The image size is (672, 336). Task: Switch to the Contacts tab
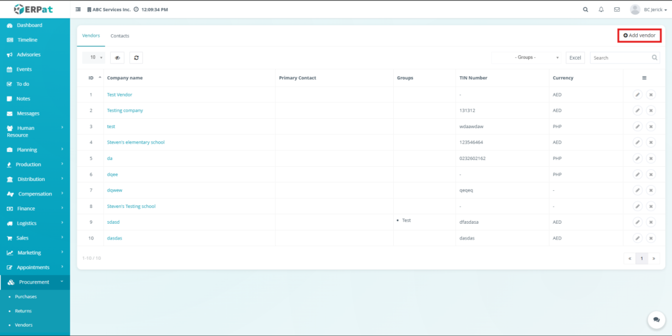(119, 36)
